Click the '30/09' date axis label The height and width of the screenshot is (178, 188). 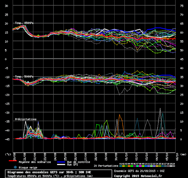[116, 157]
